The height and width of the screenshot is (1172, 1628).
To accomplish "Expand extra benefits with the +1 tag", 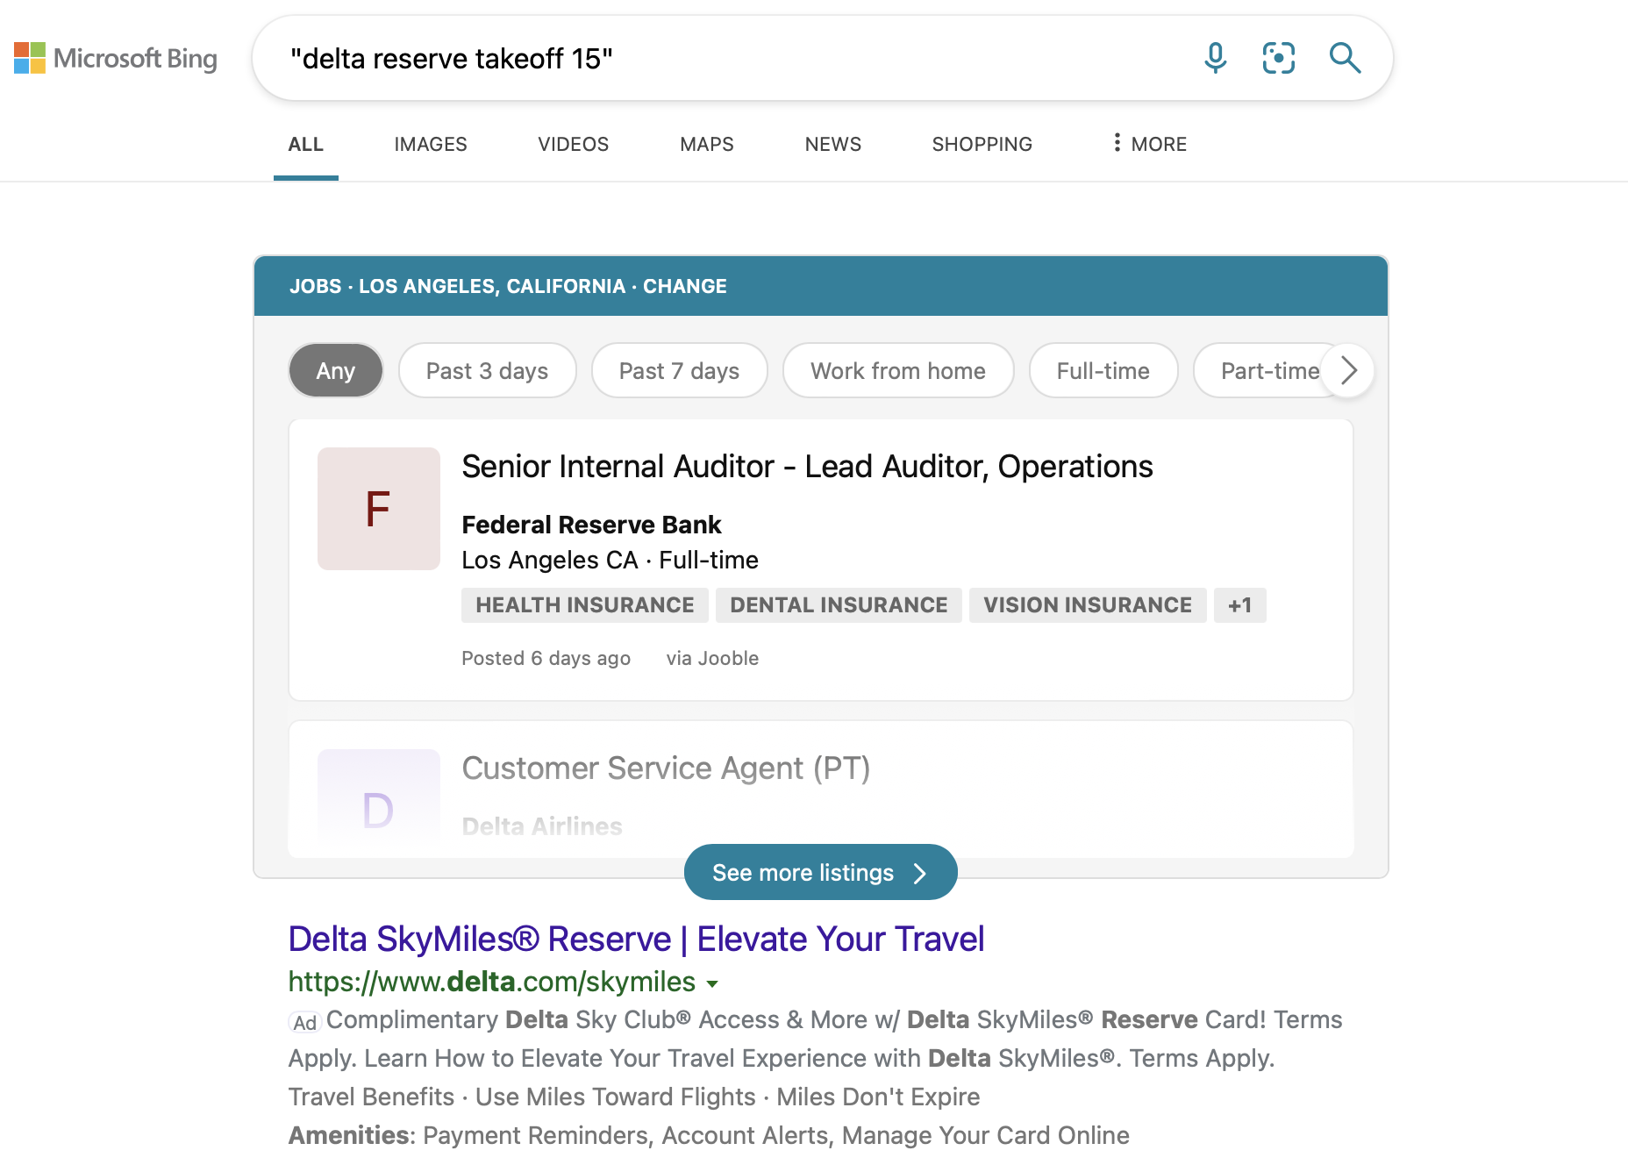I will pos(1239,605).
